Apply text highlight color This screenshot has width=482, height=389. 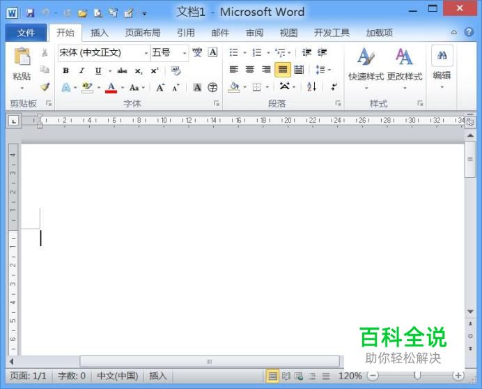pos(87,88)
